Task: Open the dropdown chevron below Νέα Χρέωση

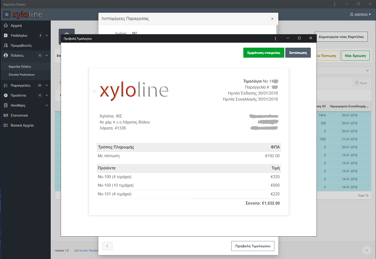Action: 367,71
